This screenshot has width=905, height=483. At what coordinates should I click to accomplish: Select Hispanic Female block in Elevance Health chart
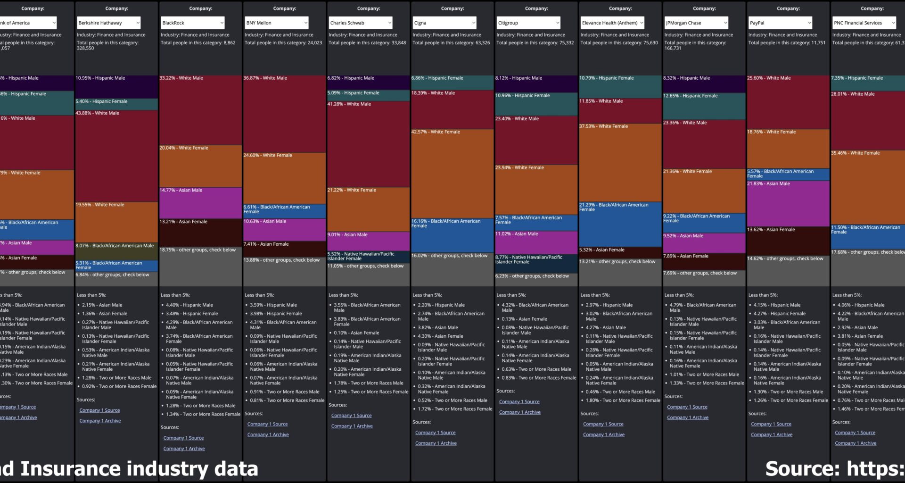[620, 86]
